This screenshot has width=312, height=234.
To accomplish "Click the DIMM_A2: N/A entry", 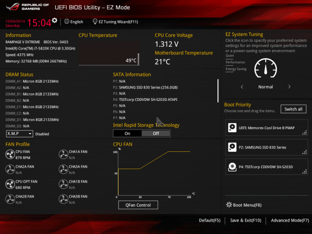I will 17,87.
